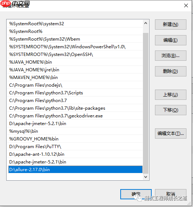193x207 pixels.
Task: Delete entry with the 删除(D) button
Action: pos(171,71)
